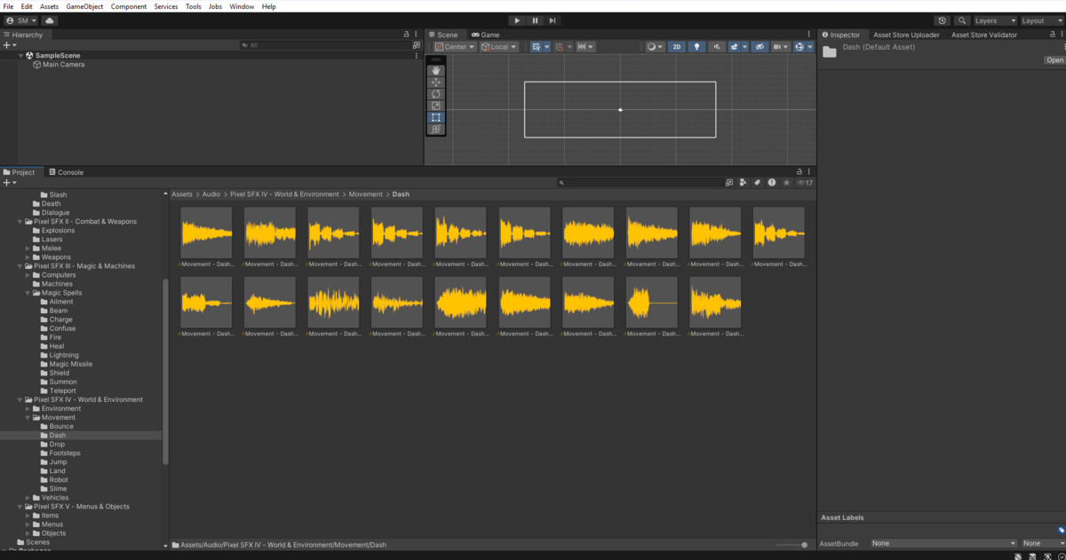Open the GameObject menu
The height and width of the screenshot is (560, 1066).
tap(84, 6)
